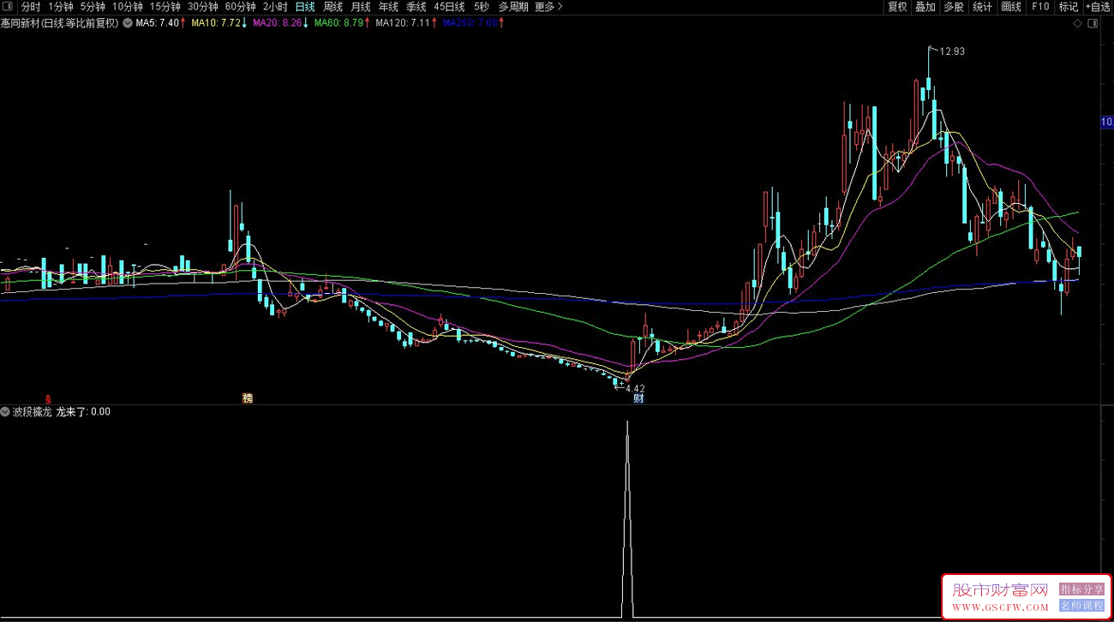
Task: Expand the 更多 more periods menu
Action: point(548,7)
